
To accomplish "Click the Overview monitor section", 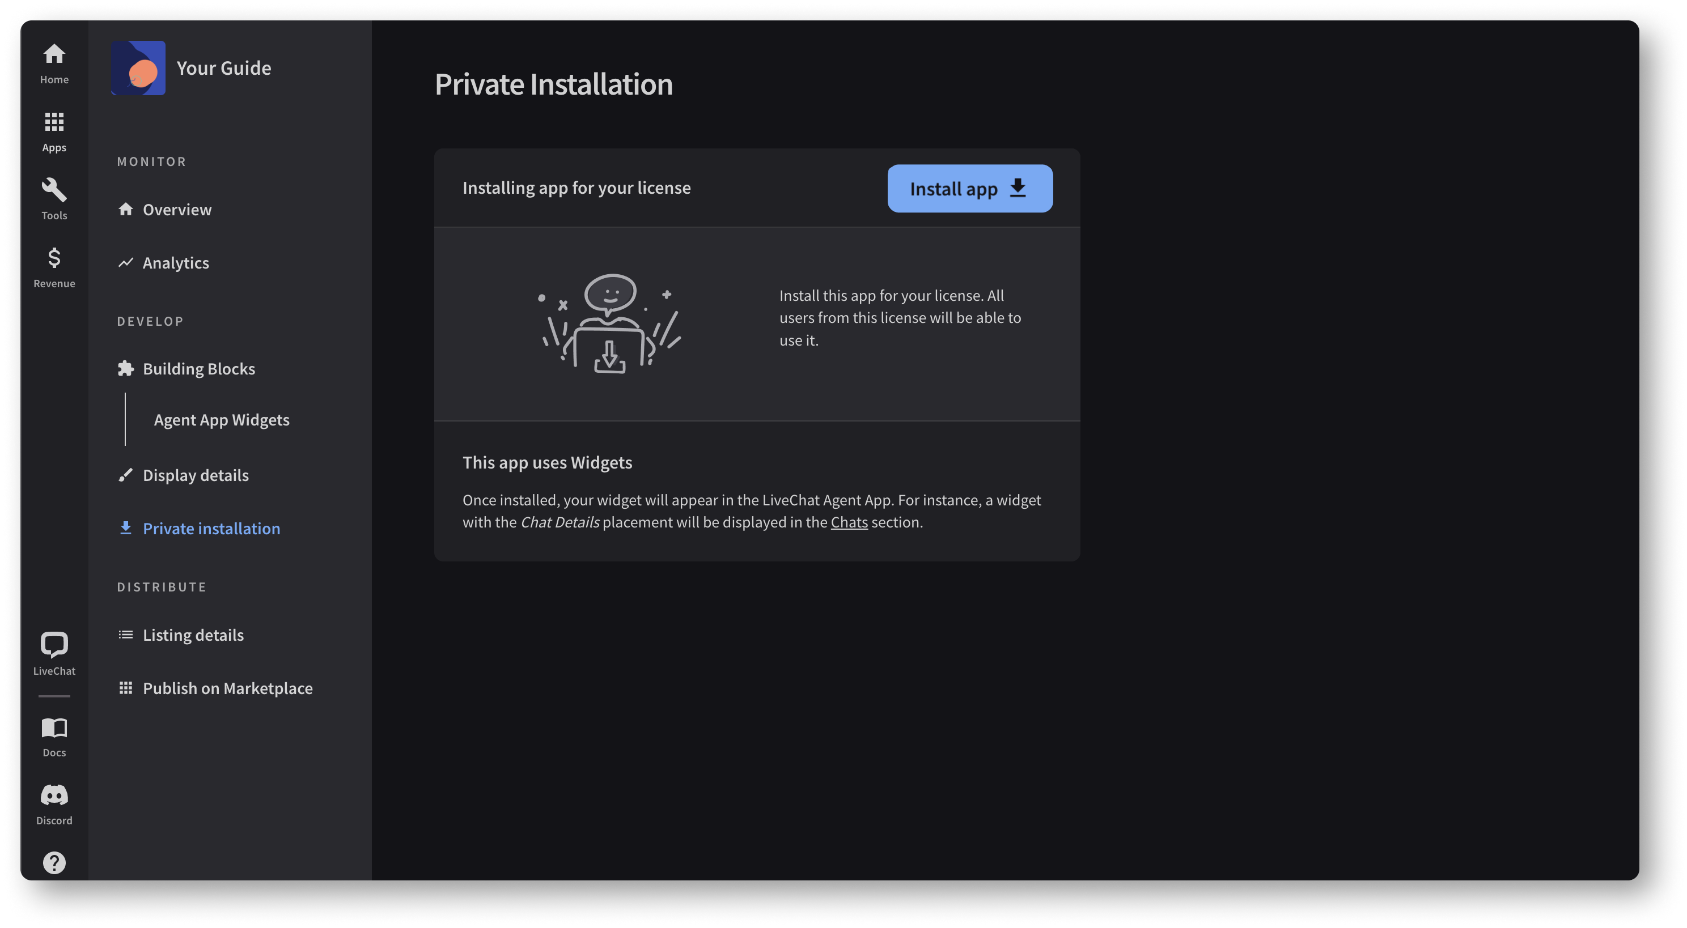I will tap(177, 208).
